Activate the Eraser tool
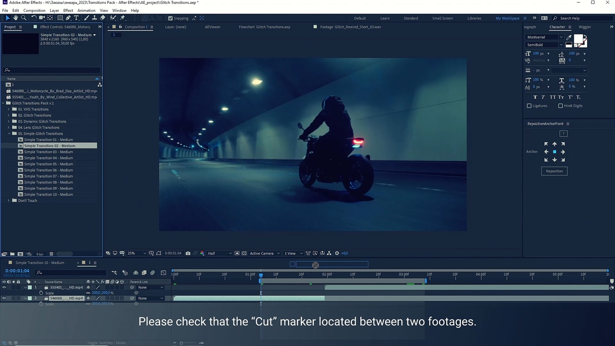615x346 pixels. [x=102, y=18]
